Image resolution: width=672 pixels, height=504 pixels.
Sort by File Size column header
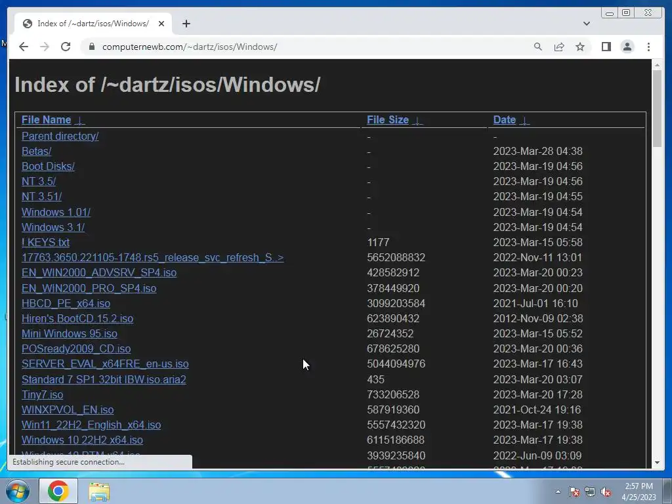[388, 119]
